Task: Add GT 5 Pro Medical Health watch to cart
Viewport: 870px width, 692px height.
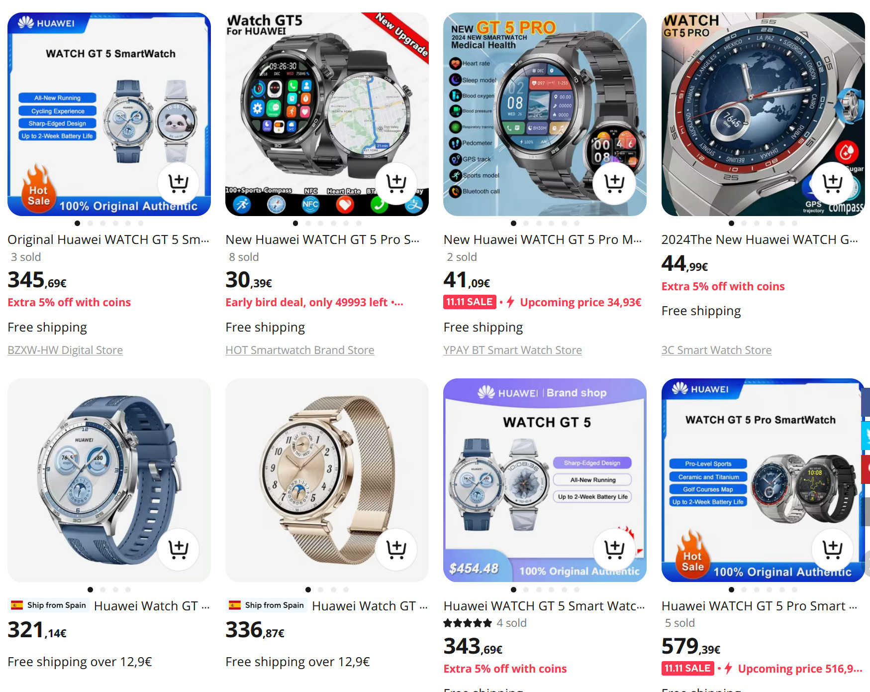Action: (614, 183)
